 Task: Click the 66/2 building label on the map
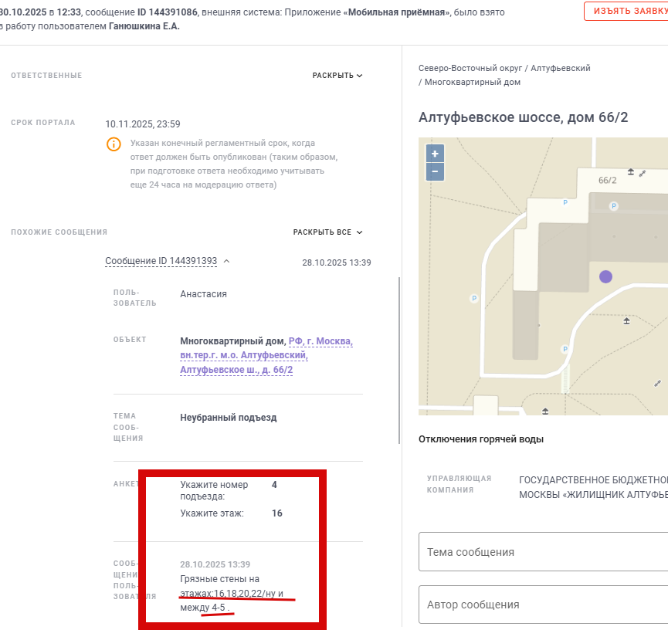[x=607, y=180]
